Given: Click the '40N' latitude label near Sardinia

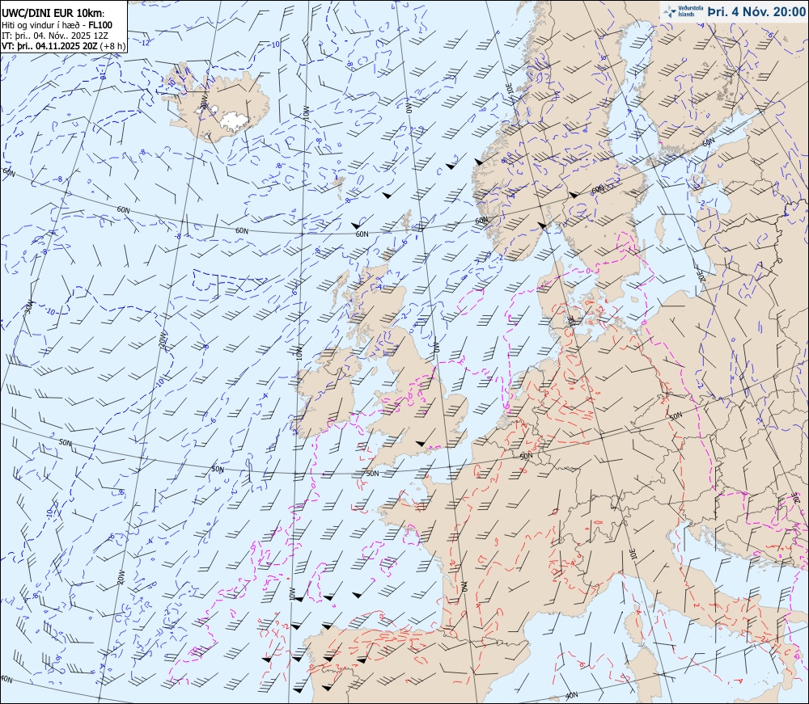Looking at the screenshot, I should click(572, 696).
